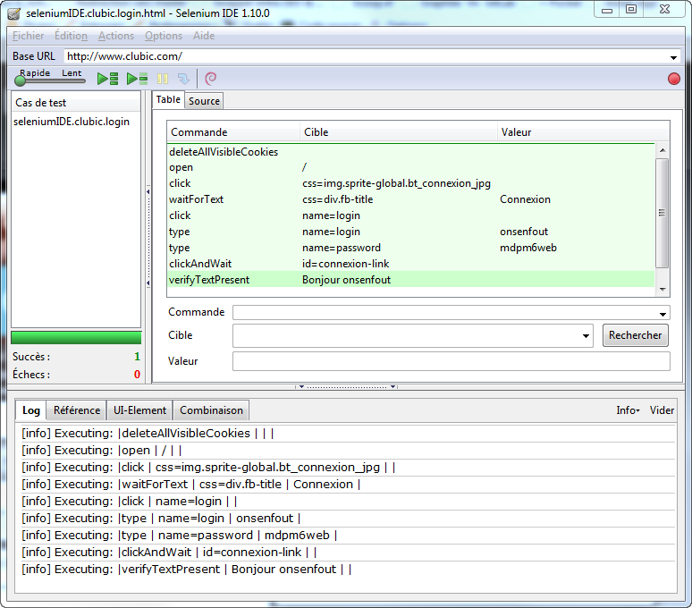692x608 pixels.
Task: Select test case seleniumIDE.clubic.login
Action: click(x=72, y=122)
